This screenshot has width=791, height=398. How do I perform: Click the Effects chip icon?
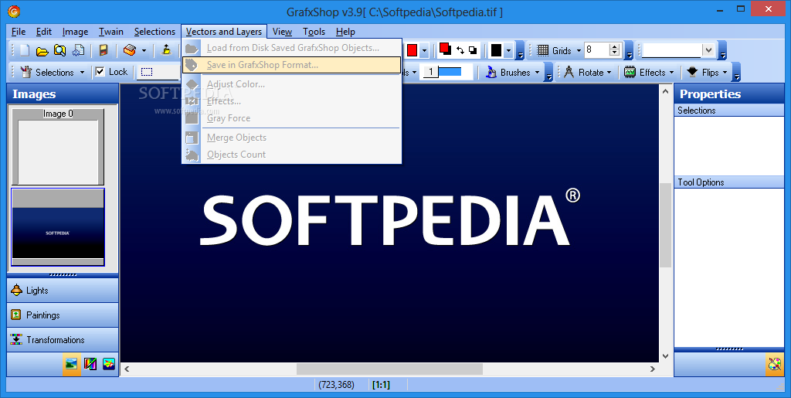[630, 72]
